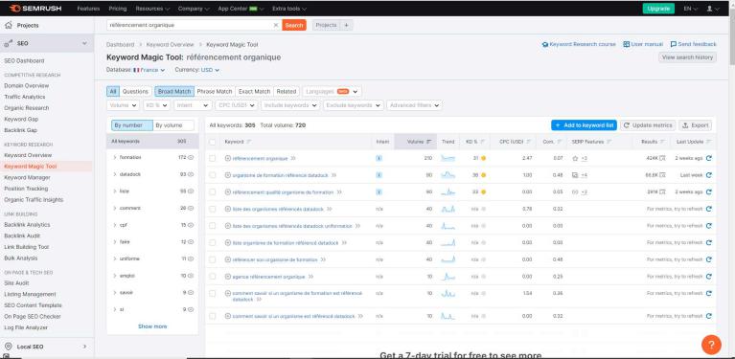Viewport: 735px width, 359px height.
Task: Check the référencement organique row checkbox
Action: click(x=213, y=158)
